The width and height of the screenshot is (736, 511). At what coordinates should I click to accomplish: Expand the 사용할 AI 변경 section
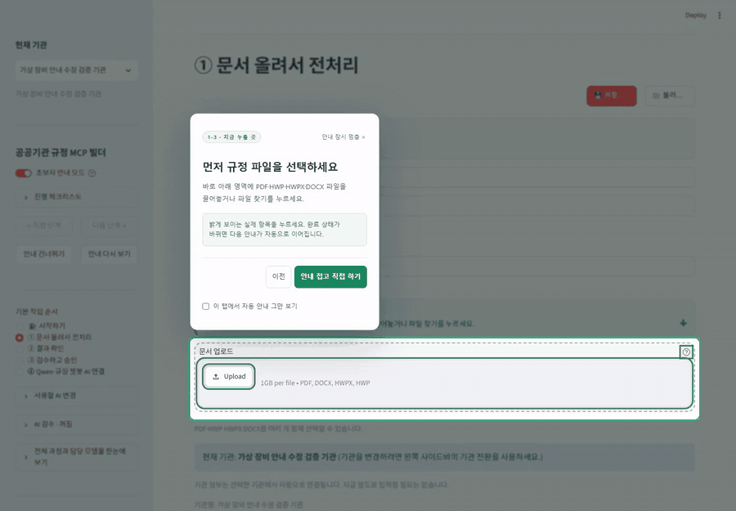pyautogui.click(x=76, y=396)
